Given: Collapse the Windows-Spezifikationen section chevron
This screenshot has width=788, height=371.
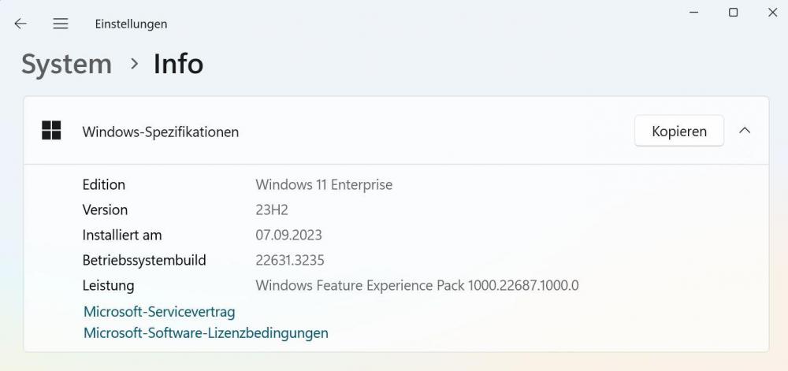Looking at the screenshot, I should tap(745, 131).
